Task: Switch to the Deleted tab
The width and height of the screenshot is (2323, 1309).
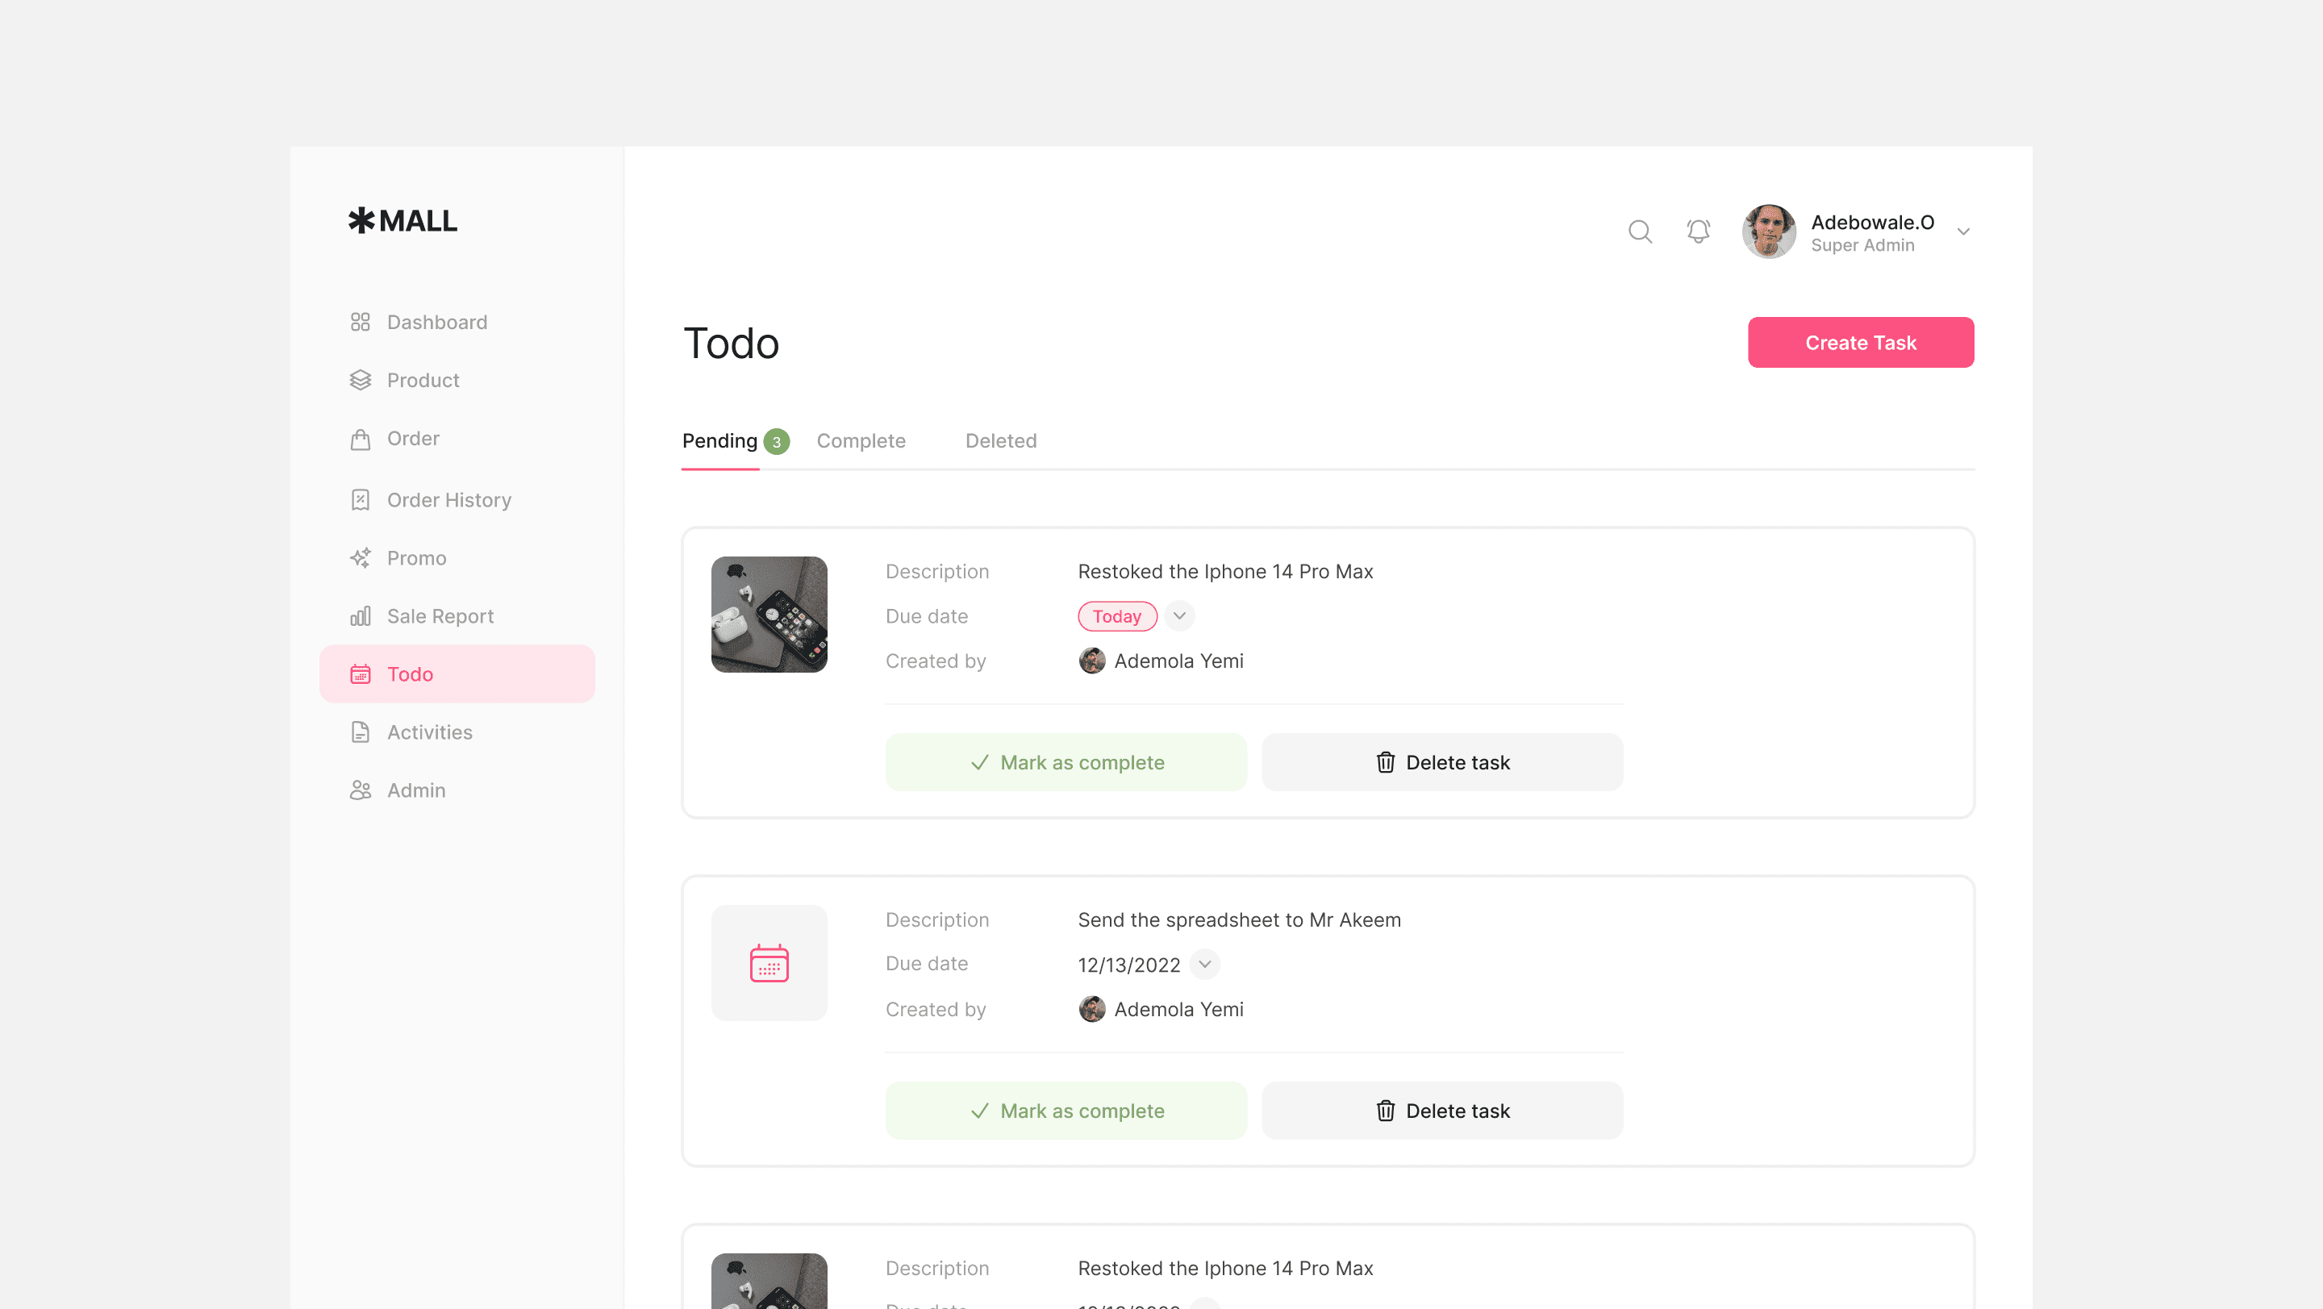Action: (x=1000, y=441)
